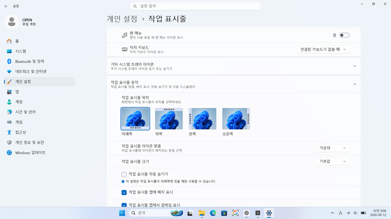
Task: Click the 홈 house icon
Action: point(9,41)
